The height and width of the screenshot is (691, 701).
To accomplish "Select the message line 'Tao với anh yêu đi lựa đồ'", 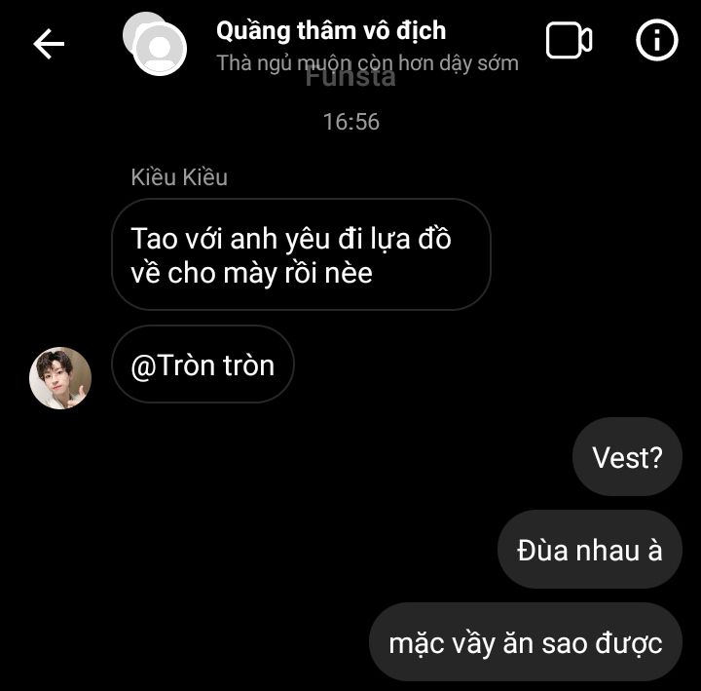I will click(291, 238).
